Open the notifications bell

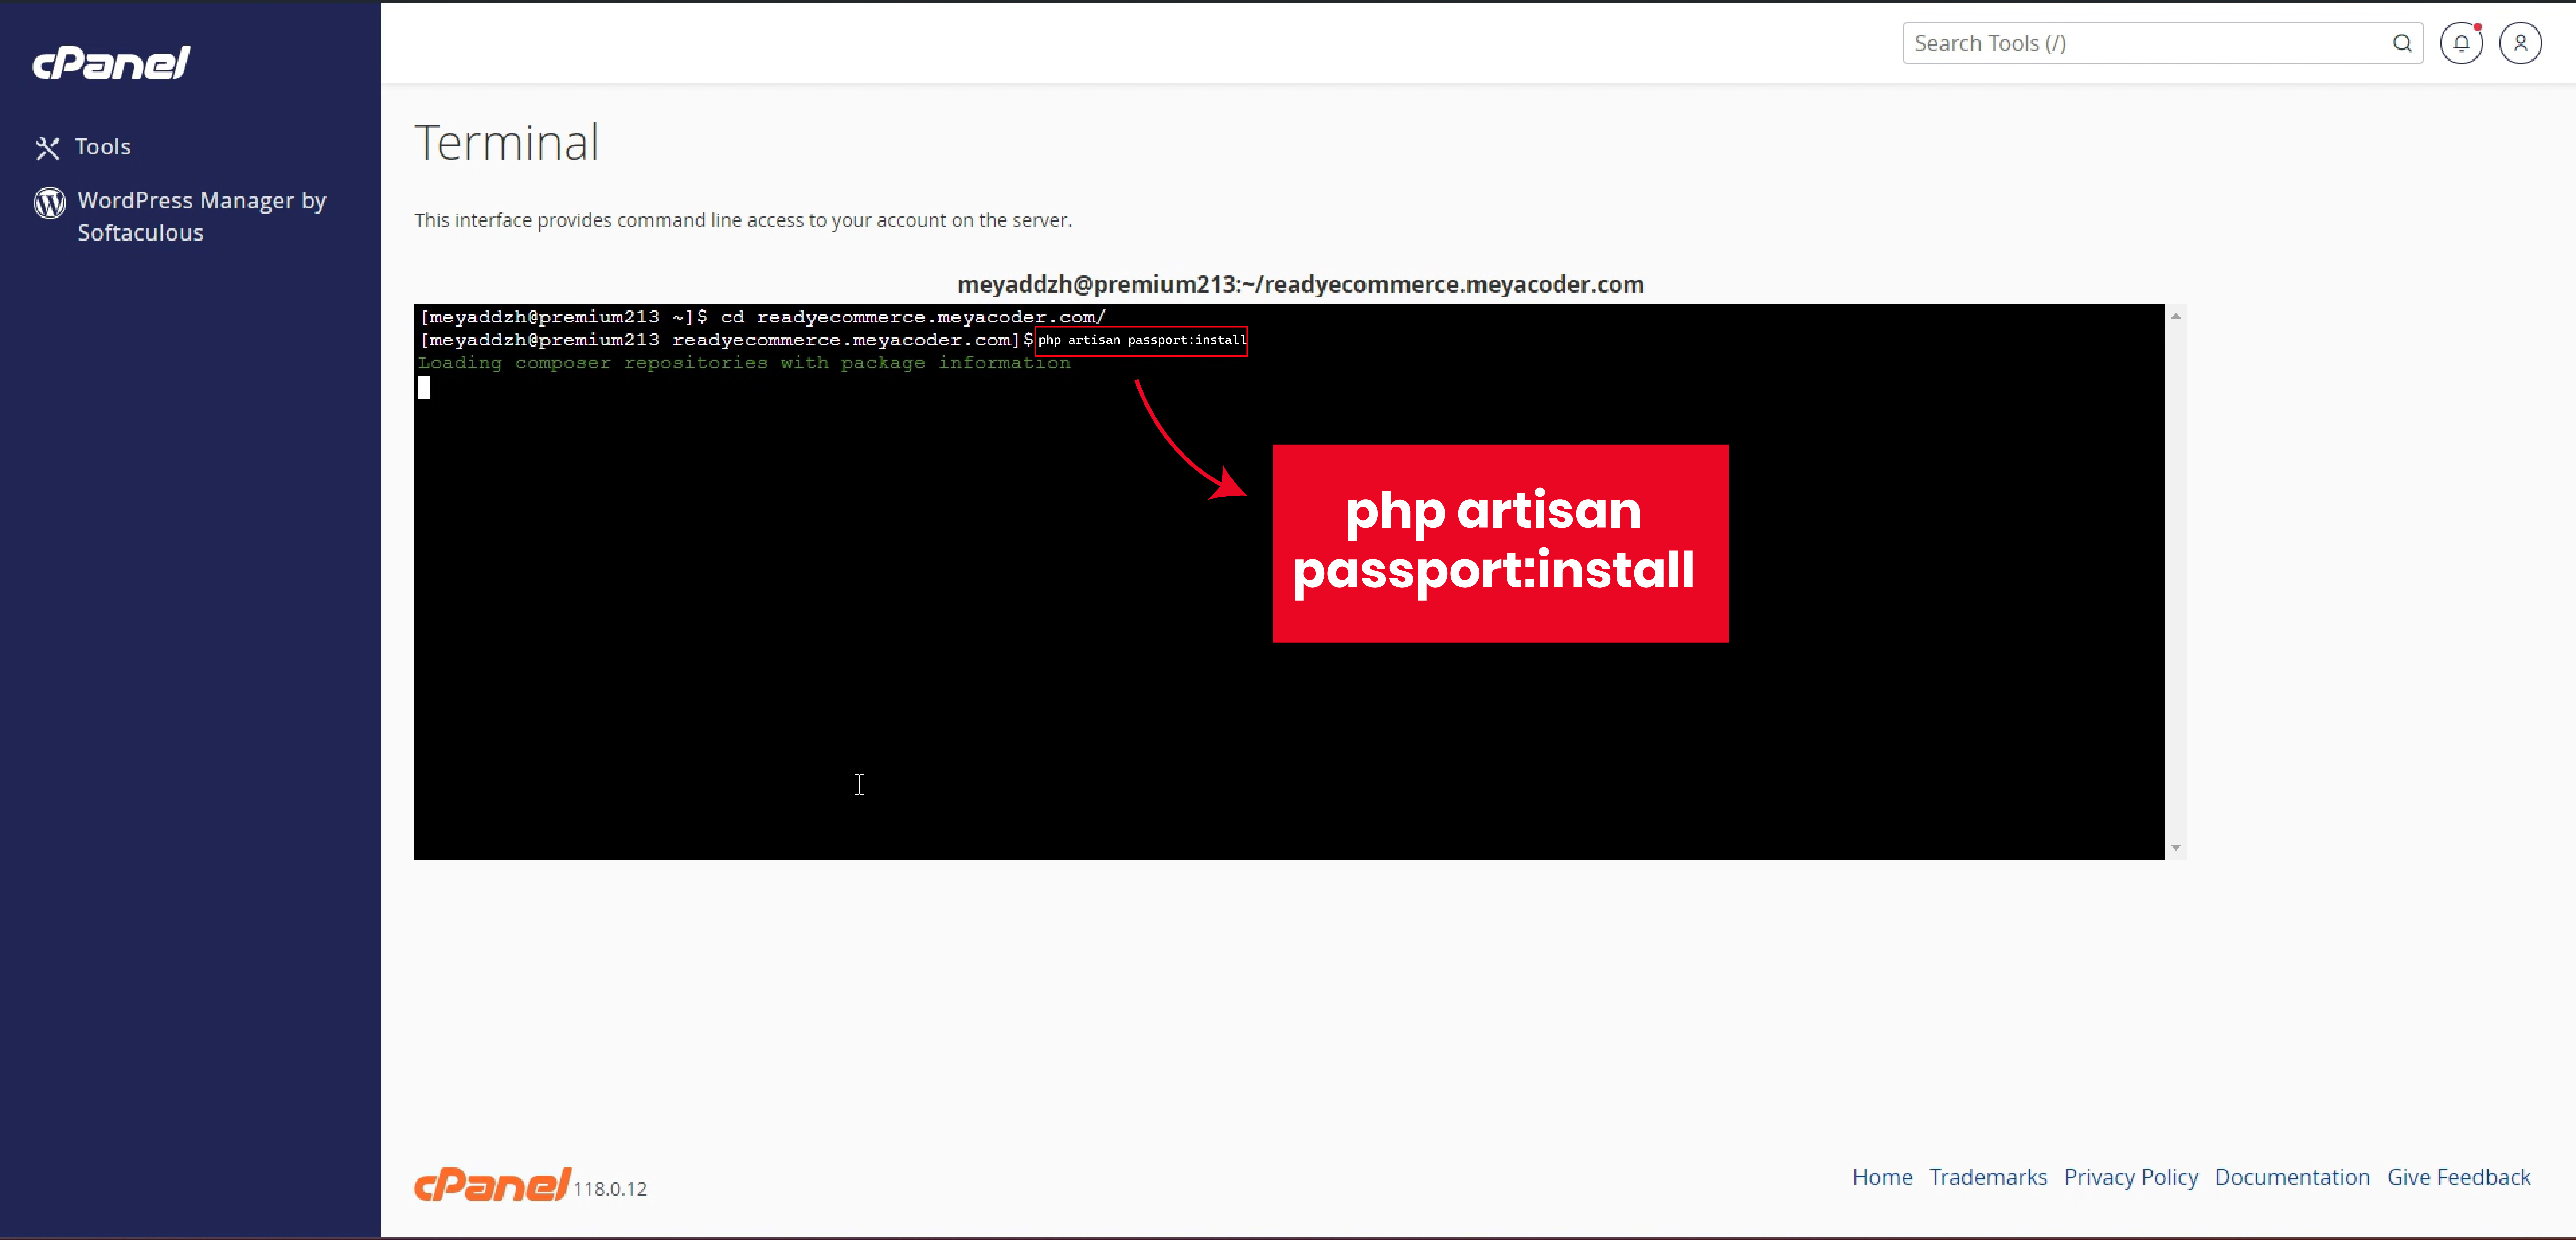point(2461,43)
